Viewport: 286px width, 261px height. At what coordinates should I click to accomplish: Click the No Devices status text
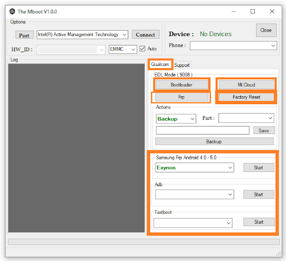click(215, 34)
